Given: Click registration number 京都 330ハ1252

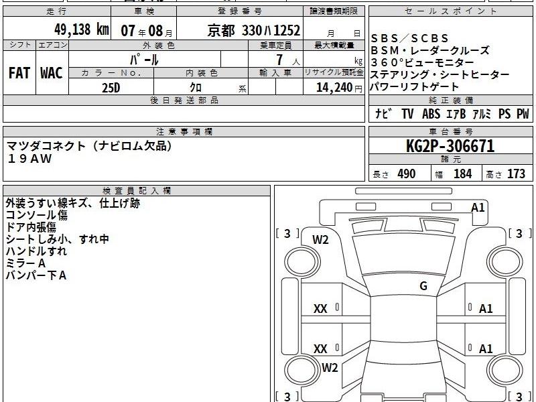Looking at the screenshot, I should pyautogui.click(x=254, y=31).
